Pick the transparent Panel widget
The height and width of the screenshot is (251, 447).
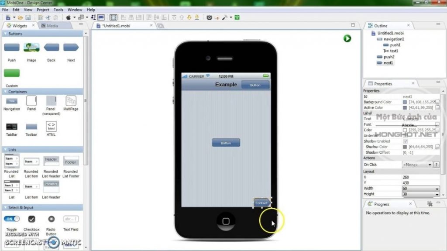click(x=51, y=101)
